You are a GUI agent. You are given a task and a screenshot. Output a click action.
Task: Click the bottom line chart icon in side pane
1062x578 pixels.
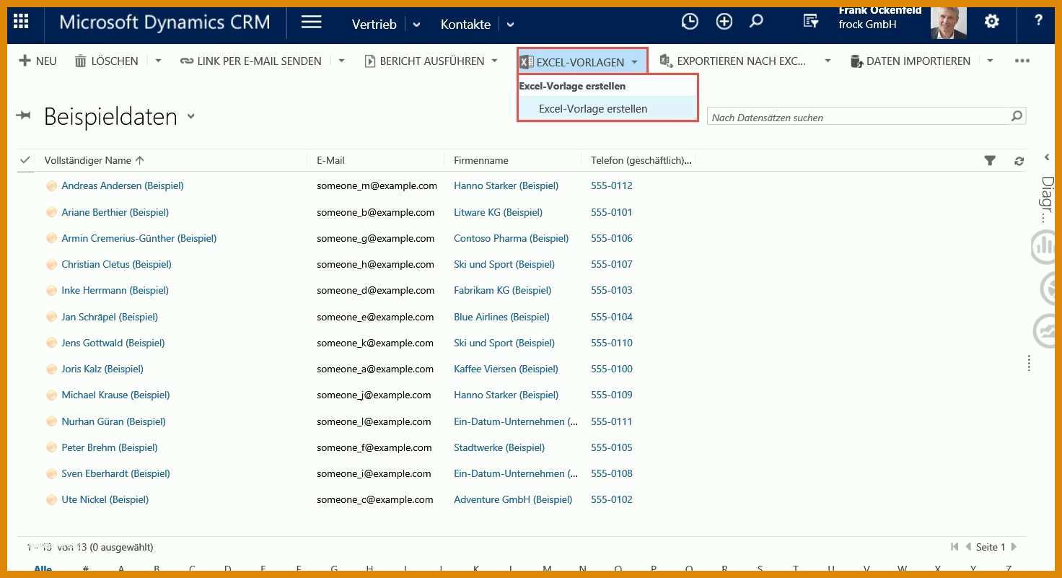1045,330
